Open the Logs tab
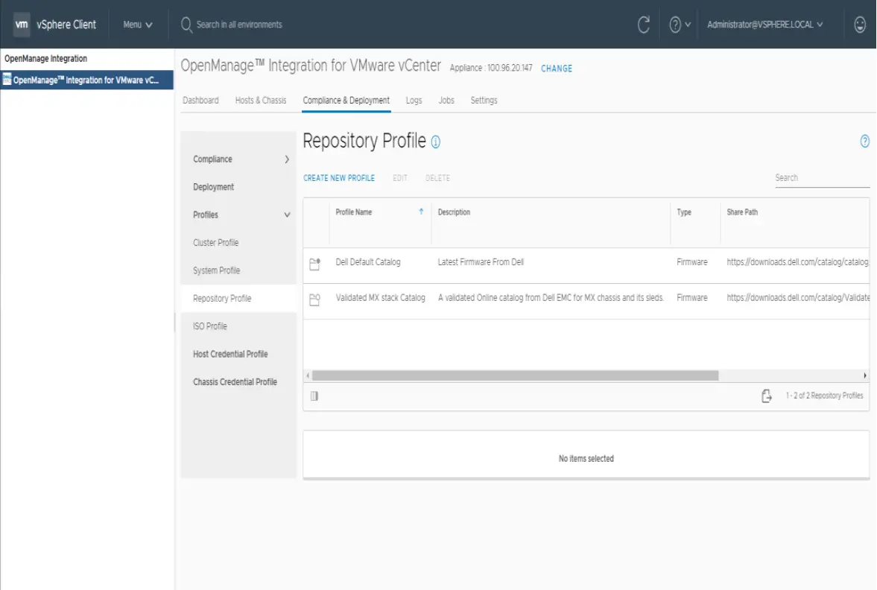Viewport: 877px width, 590px height. click(414, 101)
